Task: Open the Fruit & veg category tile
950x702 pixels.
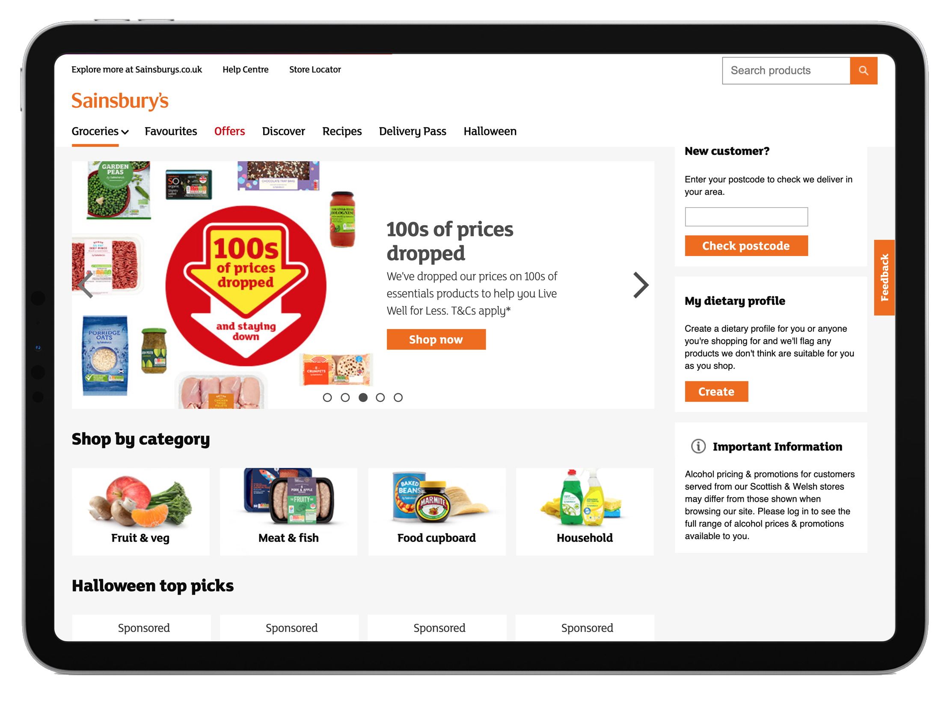Action: pos(141,511)
